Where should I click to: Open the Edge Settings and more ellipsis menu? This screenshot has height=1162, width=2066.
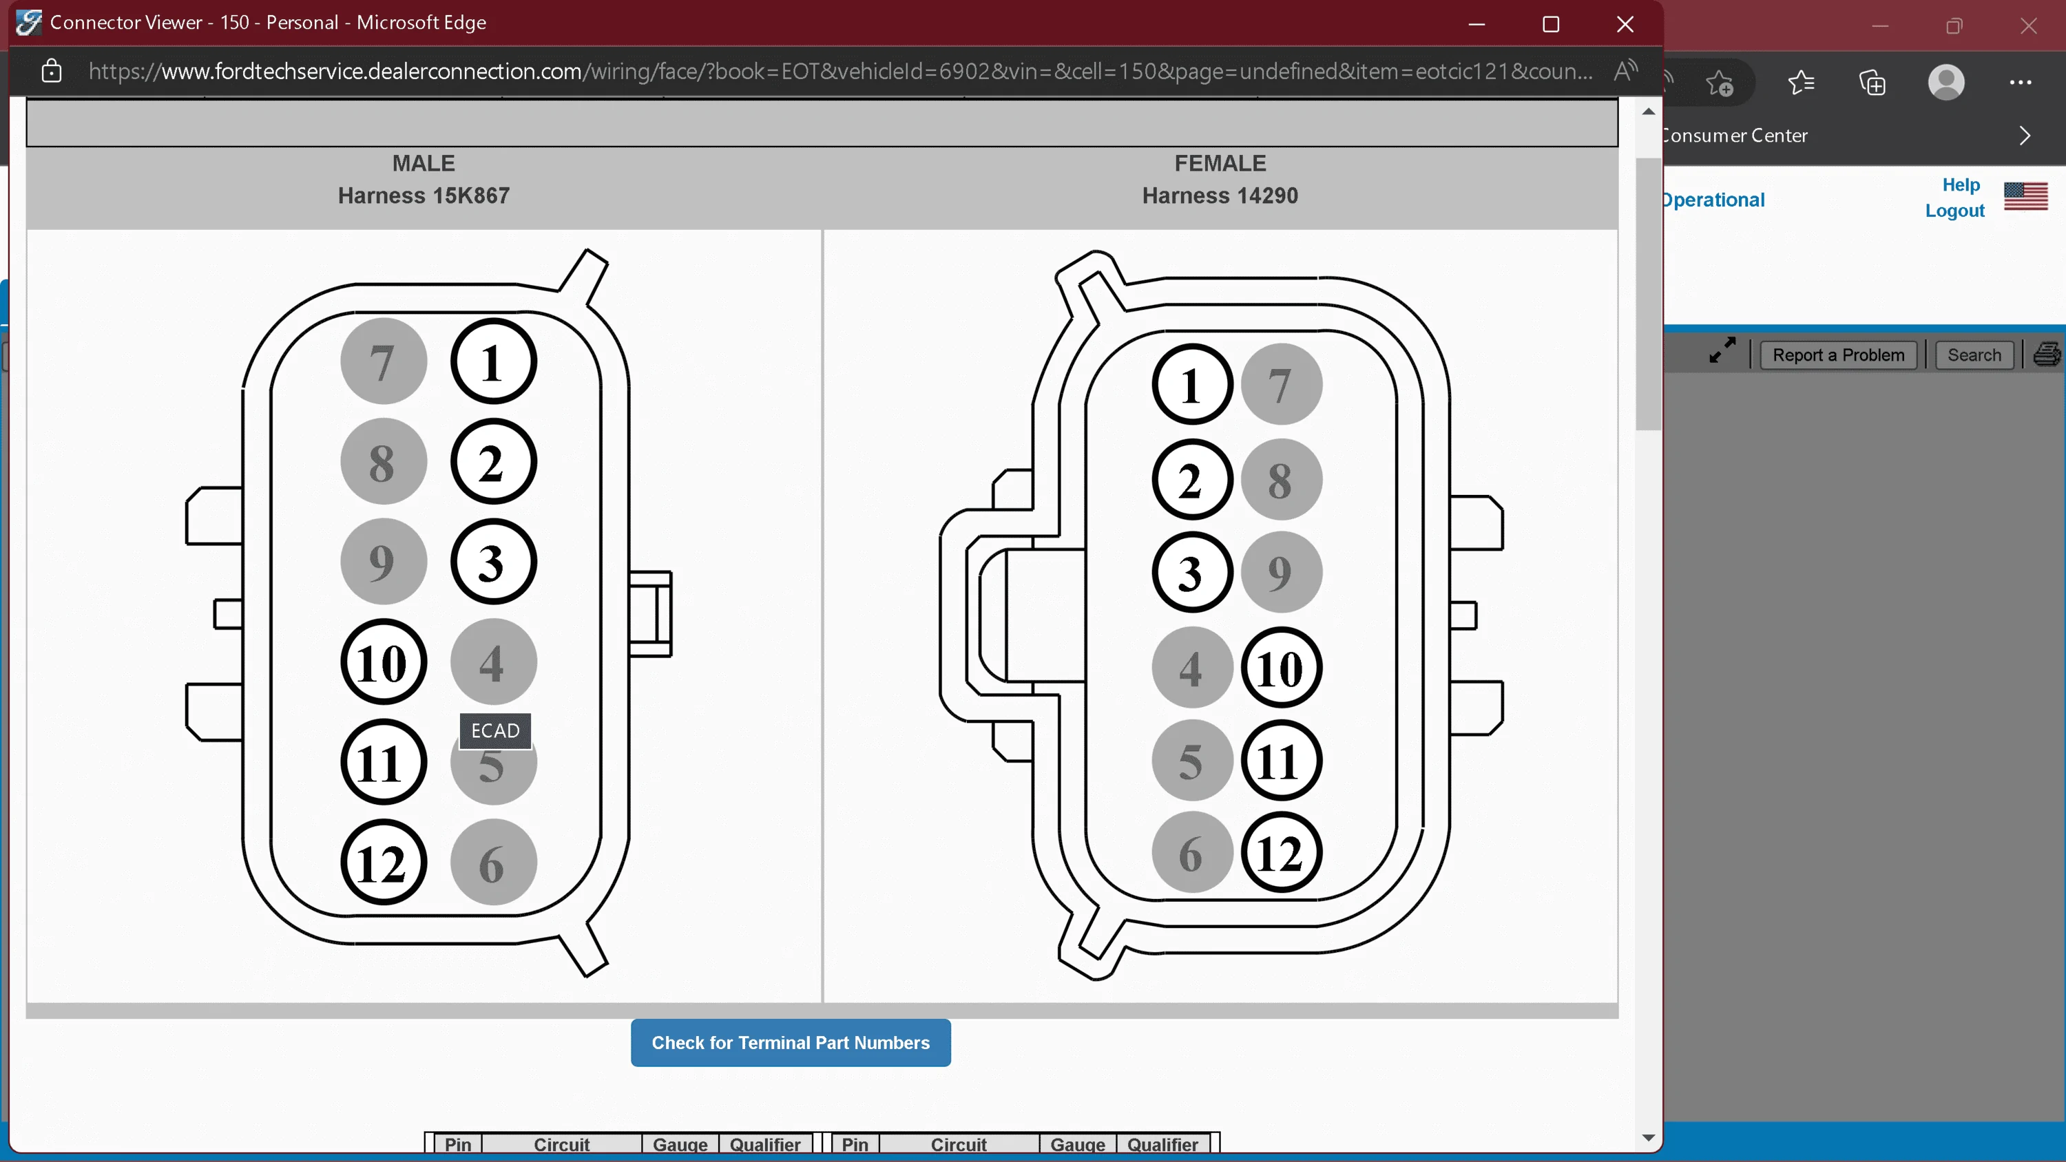2021,82
